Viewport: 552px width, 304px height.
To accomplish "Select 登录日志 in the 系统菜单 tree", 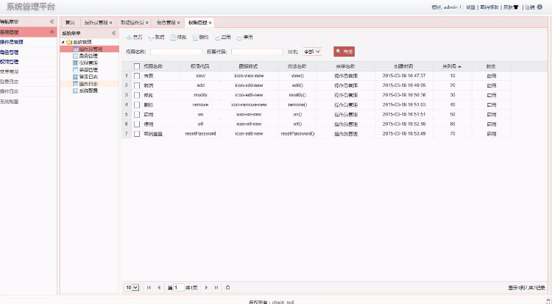I will [88, 77].
